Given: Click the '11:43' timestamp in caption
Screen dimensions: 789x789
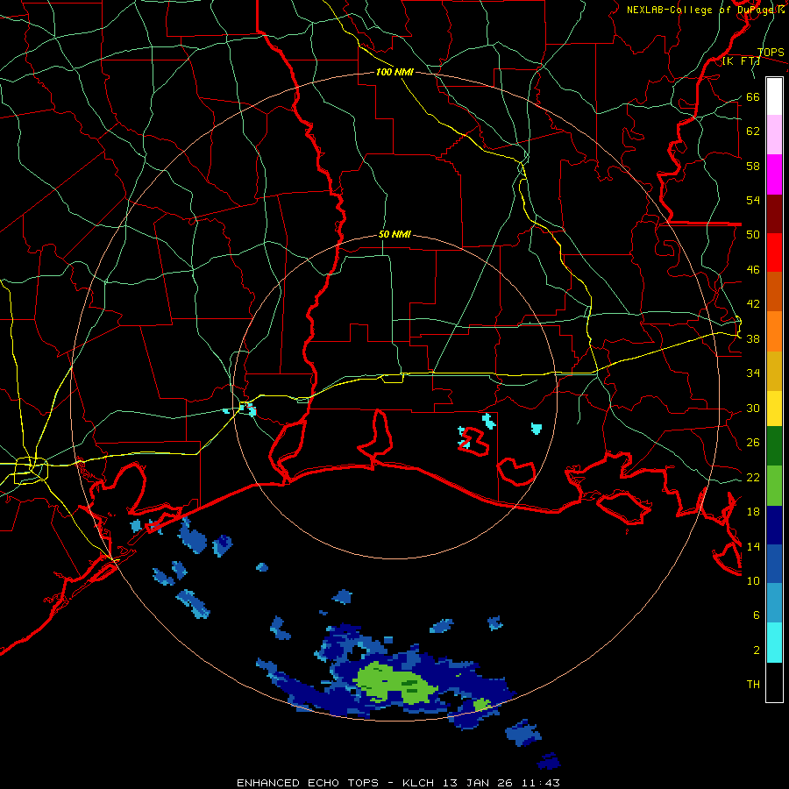Looking at the screenshot, I should click(541, 783).
